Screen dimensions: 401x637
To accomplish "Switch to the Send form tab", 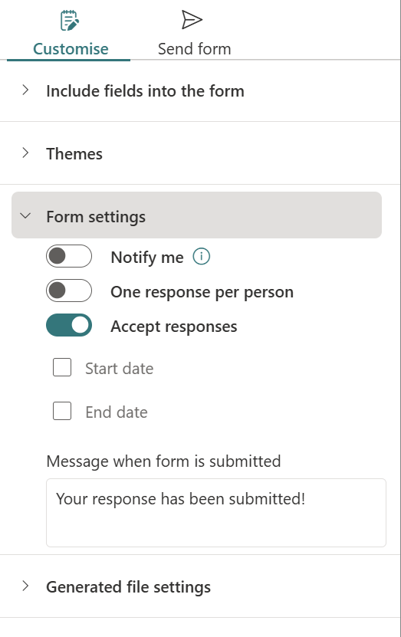I will pos(194,49).
